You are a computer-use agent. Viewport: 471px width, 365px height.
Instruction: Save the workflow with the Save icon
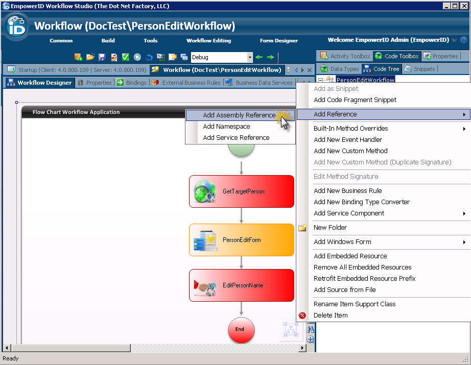[x=102, y=57]
